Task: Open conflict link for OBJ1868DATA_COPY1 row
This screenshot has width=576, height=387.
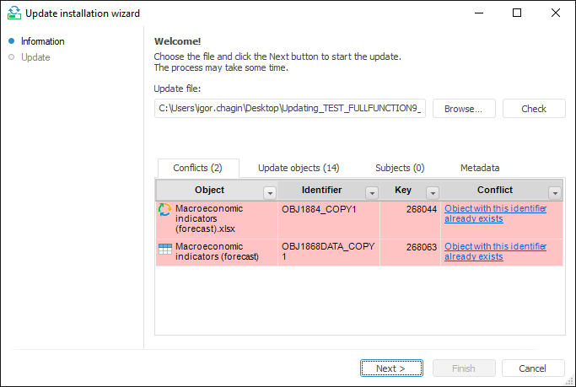Action: pyautogui.click(x=495, y=251)
